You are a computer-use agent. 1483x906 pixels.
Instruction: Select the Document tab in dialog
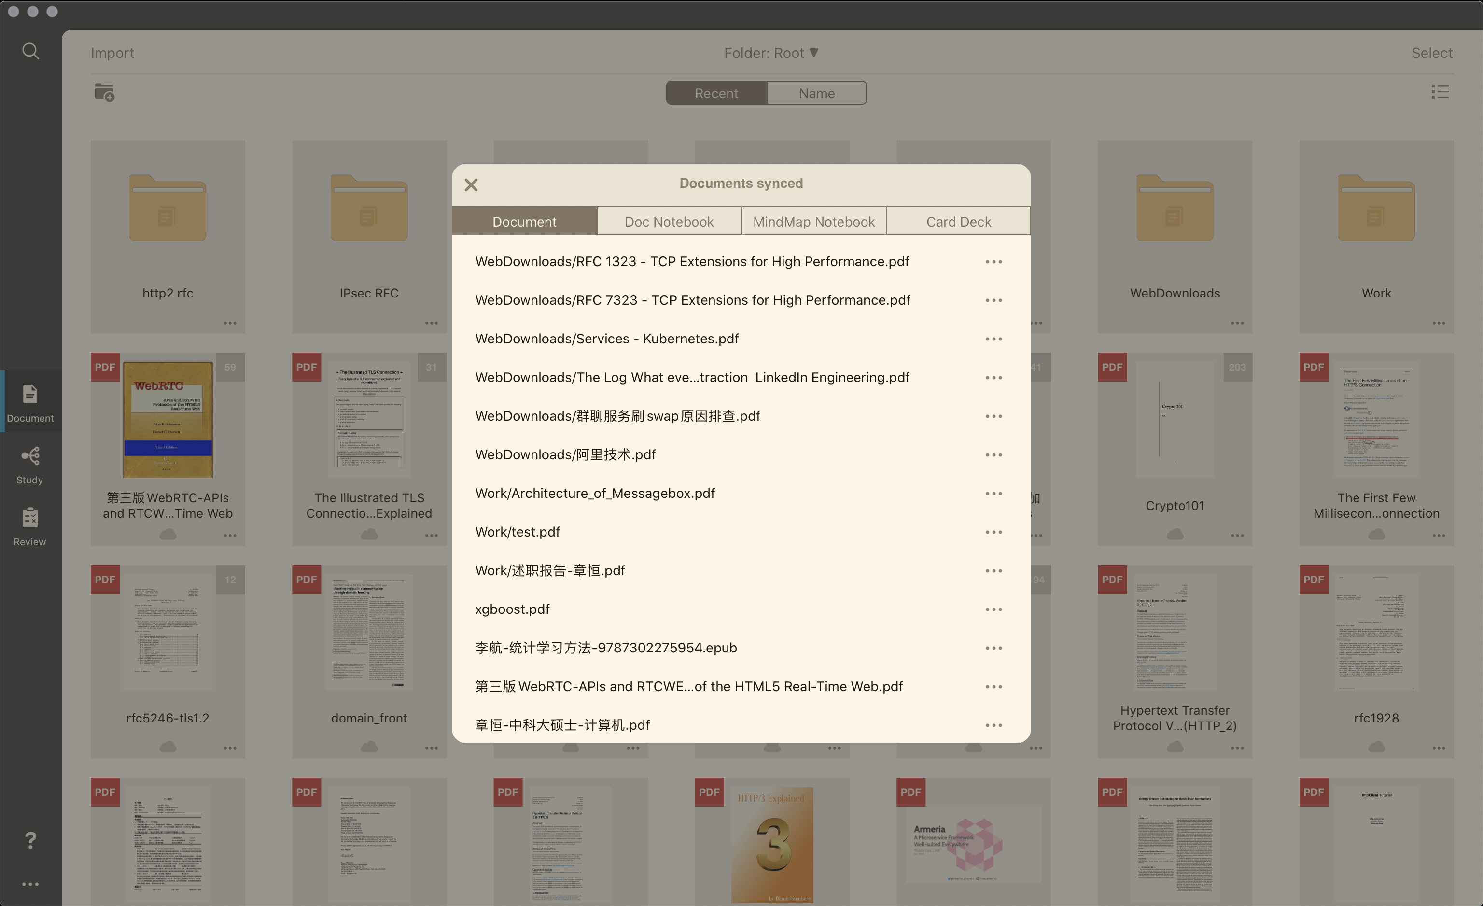click(524, 222)
